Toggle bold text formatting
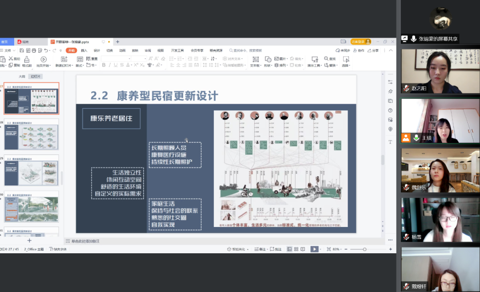Image resolution: width=480 pixels, height=292 pixels. coord(104,65)
